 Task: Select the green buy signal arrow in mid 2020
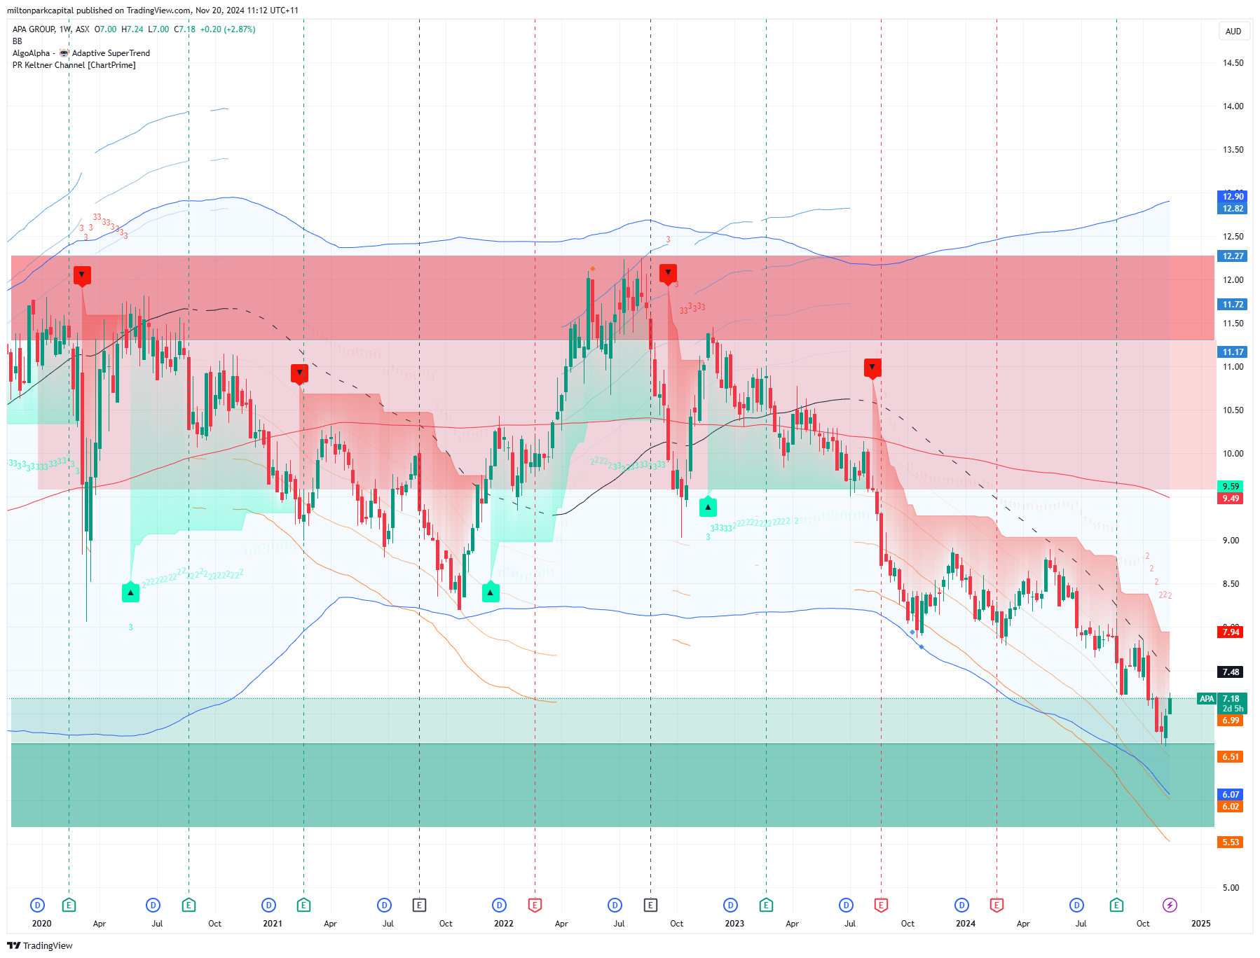click(130, 592)
